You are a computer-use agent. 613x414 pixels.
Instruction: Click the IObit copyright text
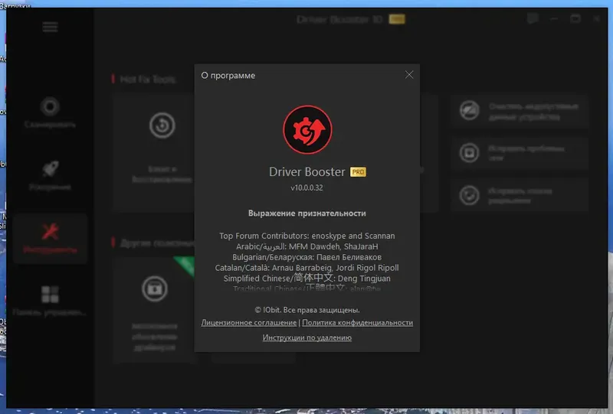pos(307,310)
